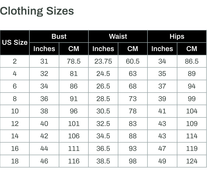Click the Bust column header
Screen dimensions: 207x170
(x=59, y=36)
